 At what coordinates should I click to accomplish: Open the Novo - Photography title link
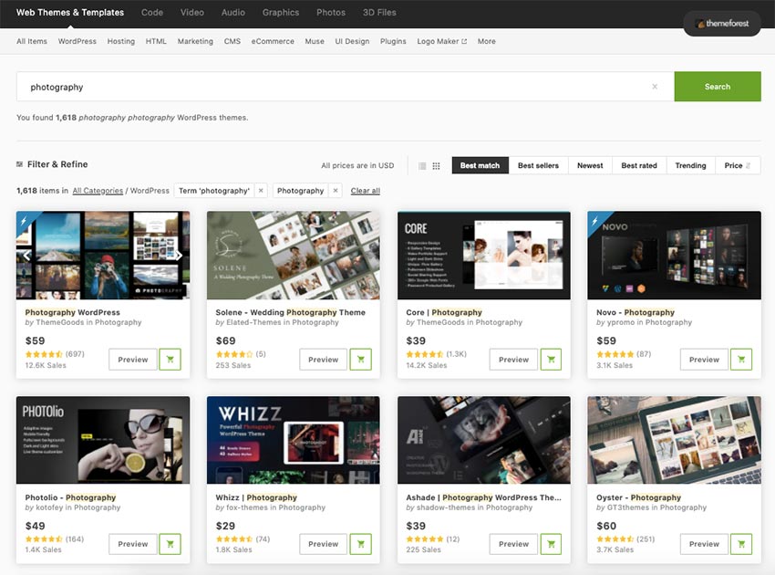tap(635, 312)
